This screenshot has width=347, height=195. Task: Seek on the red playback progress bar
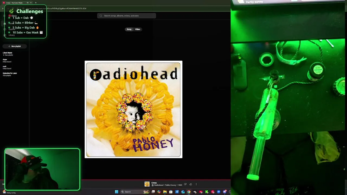pos(115,180)
